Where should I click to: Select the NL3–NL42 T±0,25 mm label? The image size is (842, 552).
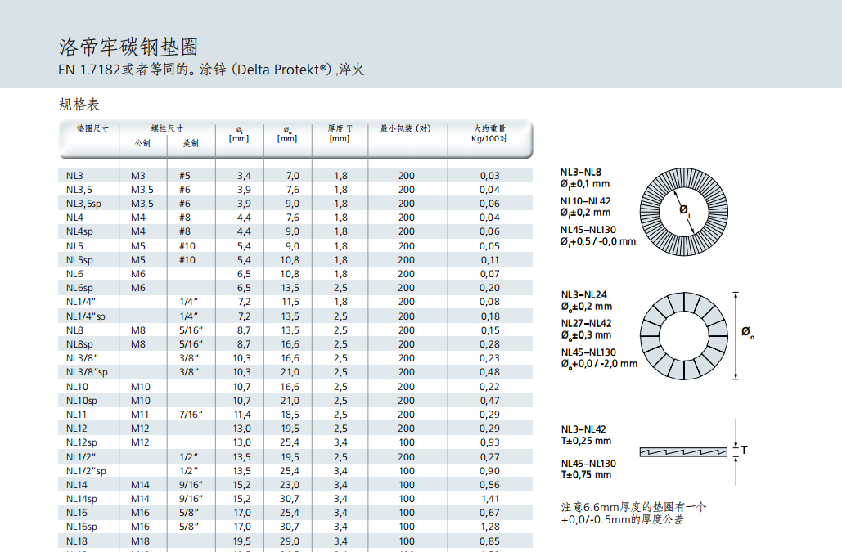586,435
